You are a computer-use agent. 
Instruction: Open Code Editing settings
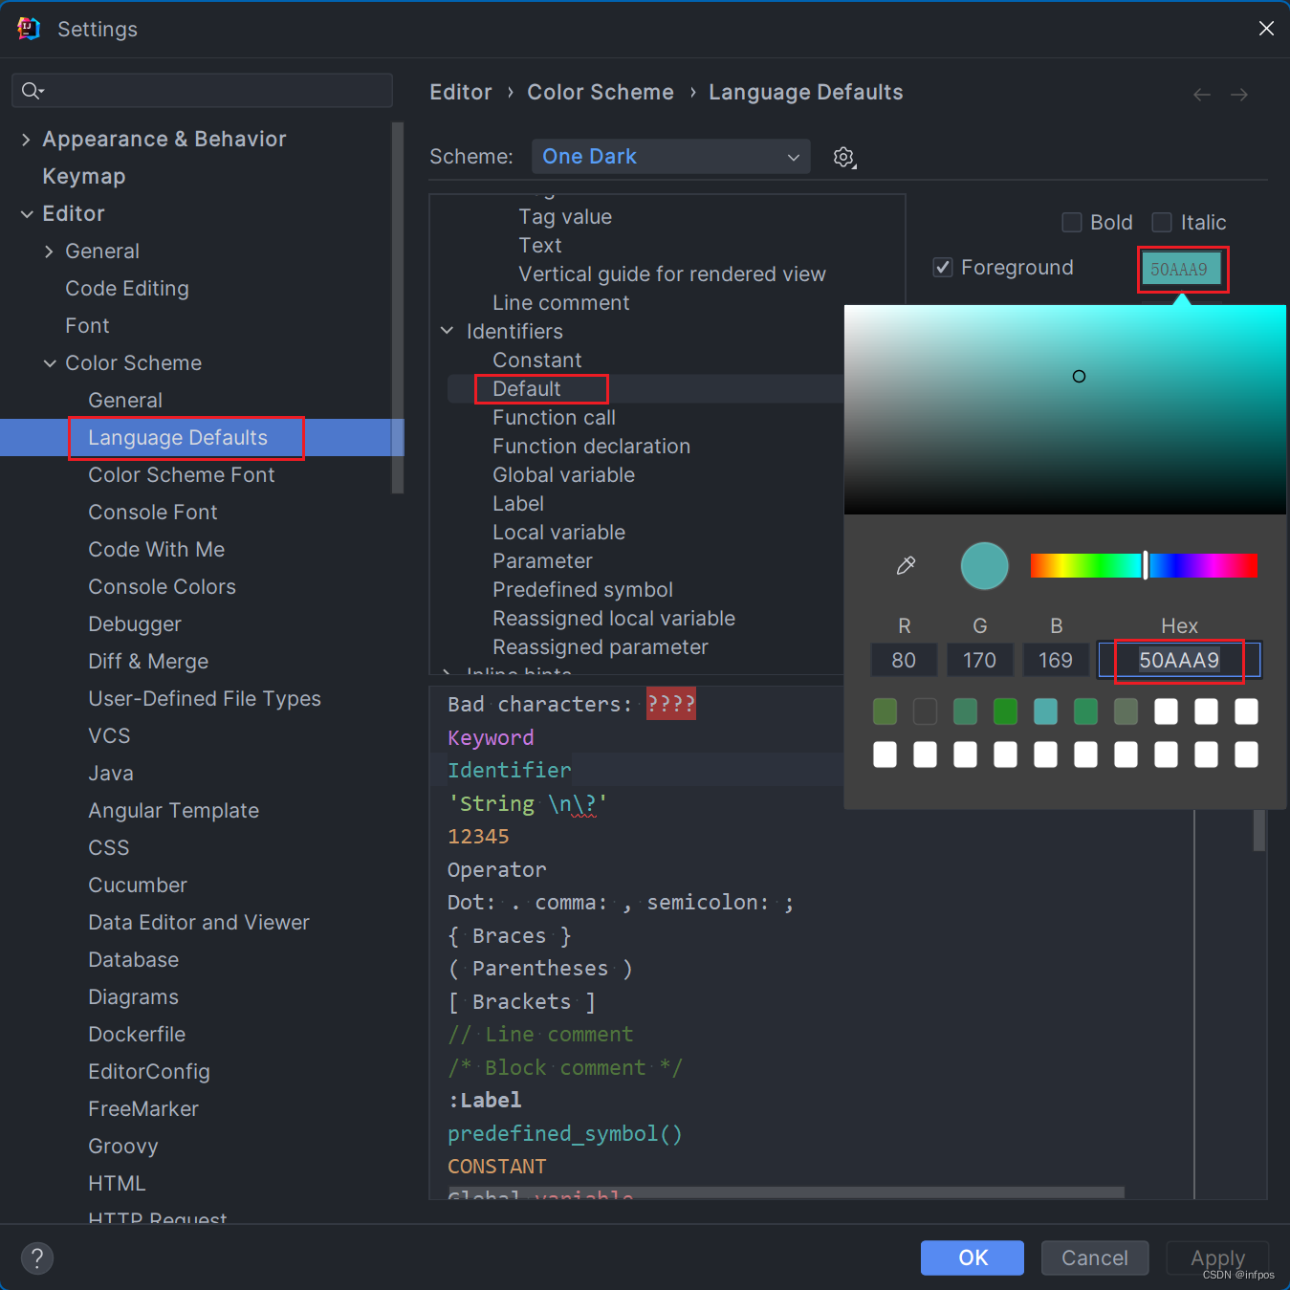[127, 289]
